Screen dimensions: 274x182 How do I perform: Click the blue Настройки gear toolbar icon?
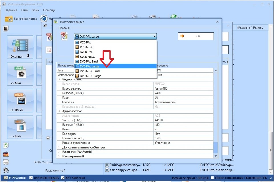[44, 19]
